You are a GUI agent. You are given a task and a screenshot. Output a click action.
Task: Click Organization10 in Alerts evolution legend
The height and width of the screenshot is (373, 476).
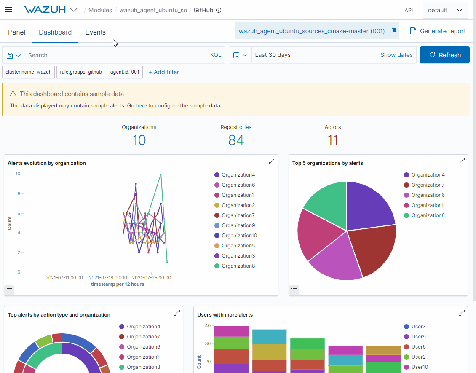point(236,236)
